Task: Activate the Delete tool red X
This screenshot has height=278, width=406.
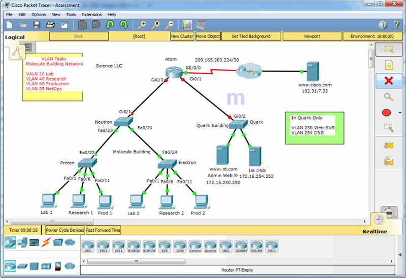Action: [389, 81]
